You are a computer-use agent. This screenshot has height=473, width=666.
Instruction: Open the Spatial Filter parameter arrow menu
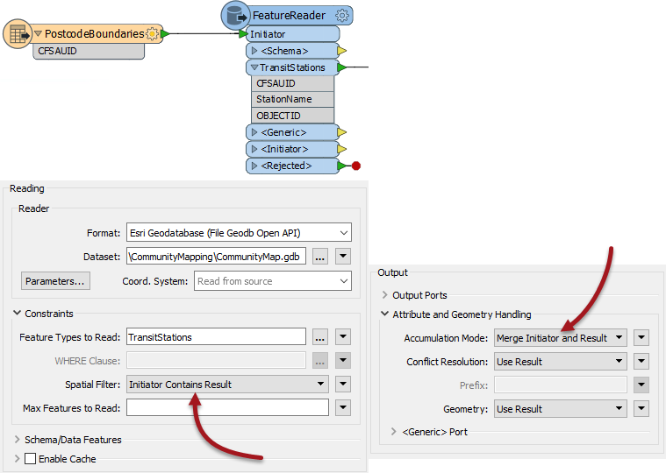[343, 385]
